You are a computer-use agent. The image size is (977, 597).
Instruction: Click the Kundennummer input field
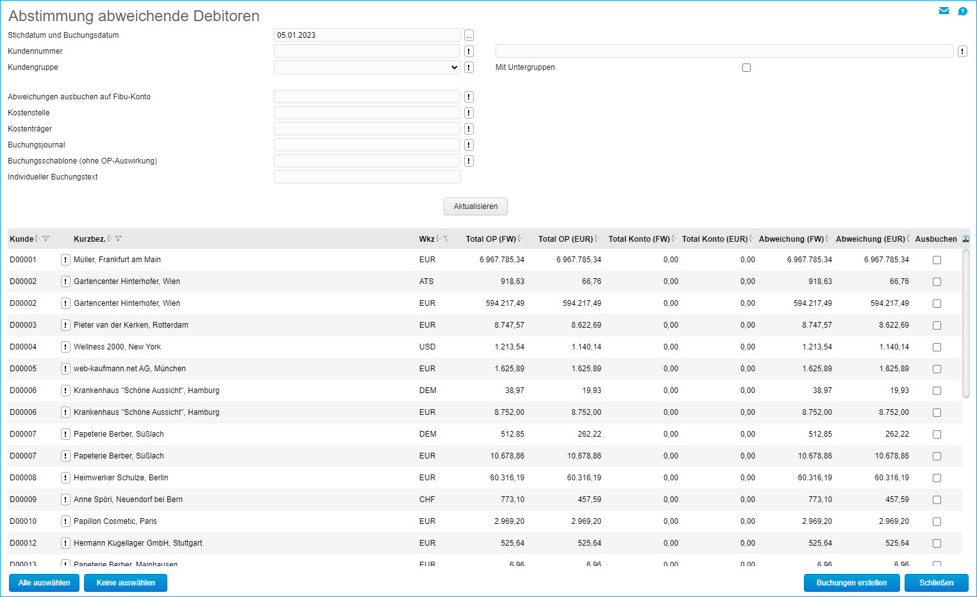click(367, 51)
